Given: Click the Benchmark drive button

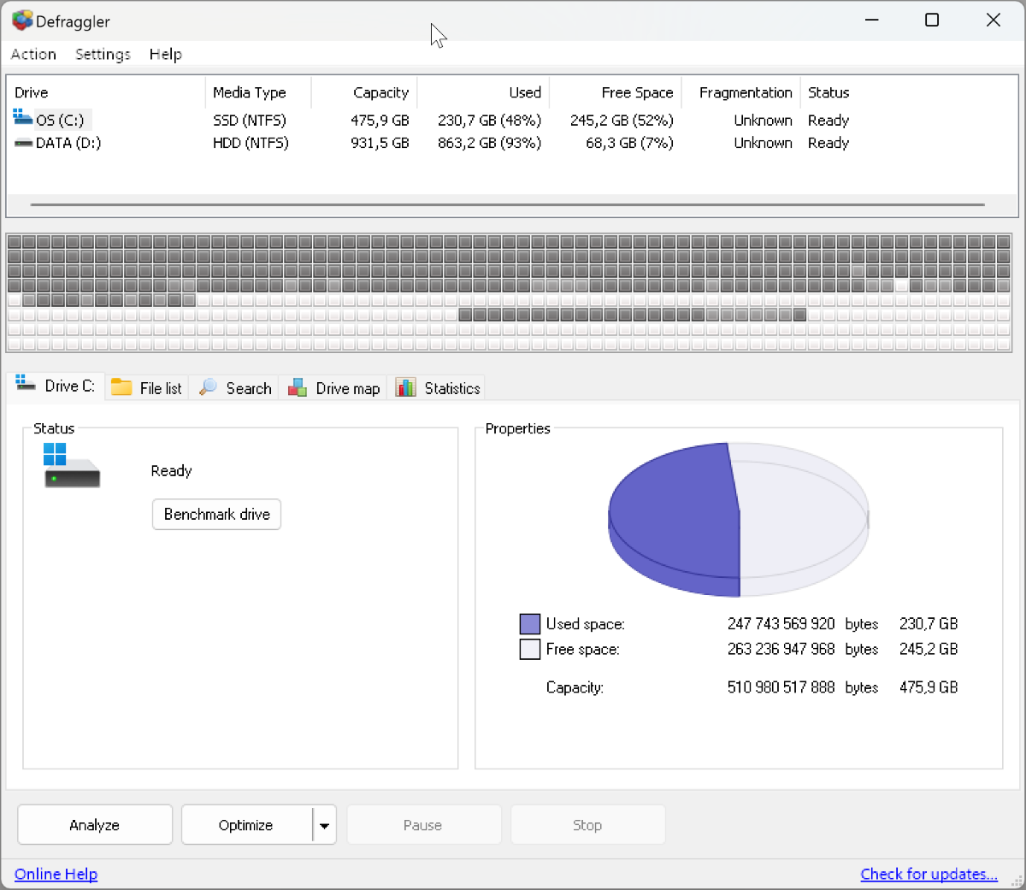Looking at the screenshot, I should tap(216, 514).
